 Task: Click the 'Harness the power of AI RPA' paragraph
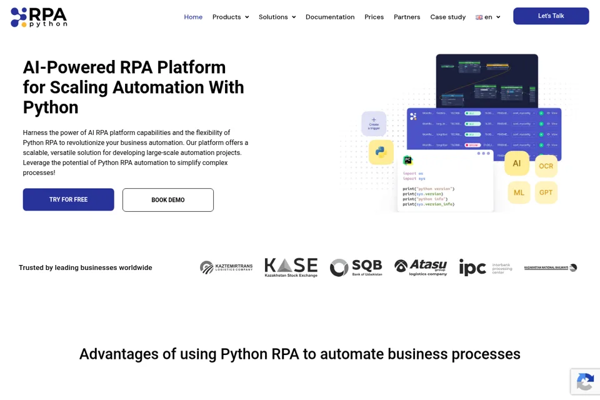pyautogui.click(x=136, y=152)
